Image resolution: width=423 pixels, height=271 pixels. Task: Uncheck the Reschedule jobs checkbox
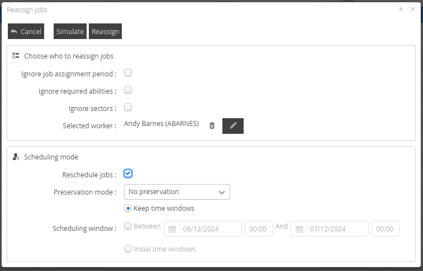(x=128, y=173)
